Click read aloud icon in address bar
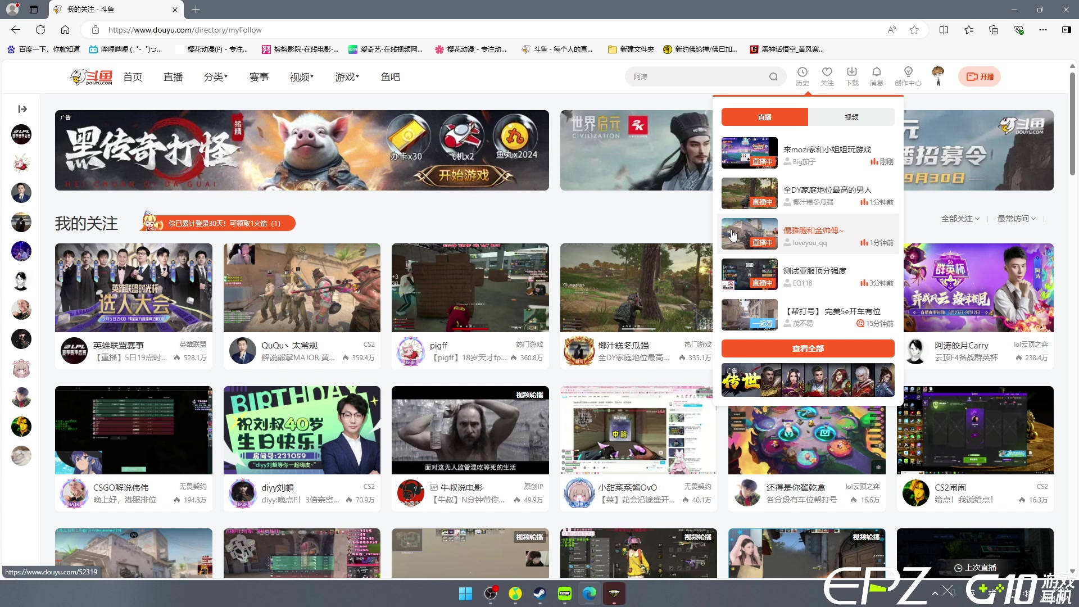The image size is (1079, 607). tap(892, 30)
